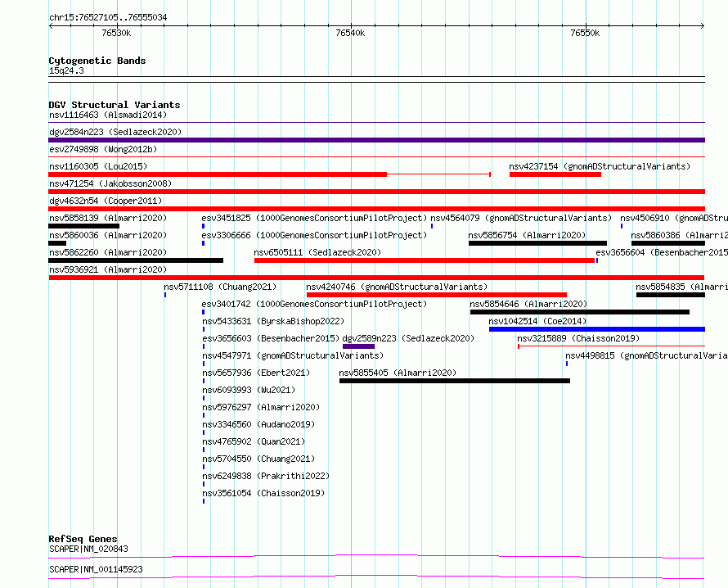The width and height of the screenshot is (728, 588).
Task: Select the nsv5862260 (Almarri2020) black bar
Action: coord(136,260)
